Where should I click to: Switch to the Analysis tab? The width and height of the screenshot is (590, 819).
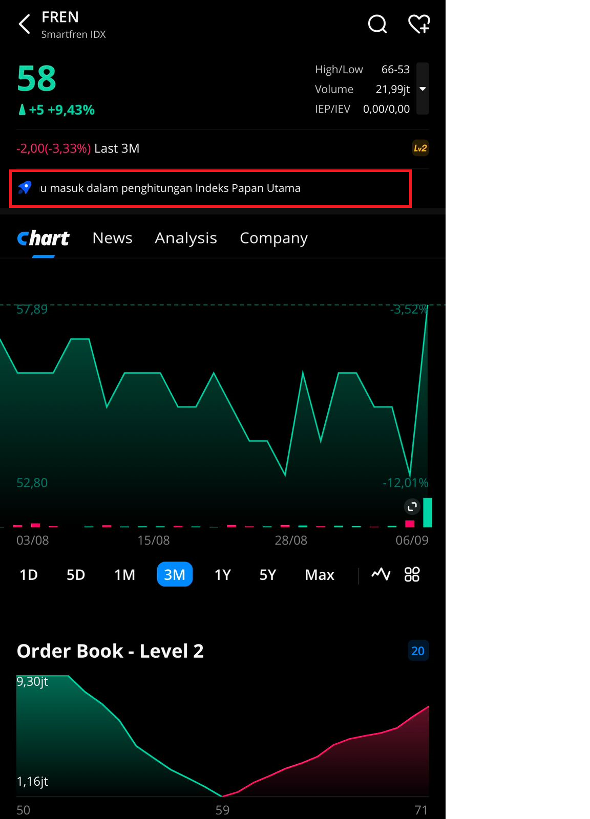click(186, 238)
